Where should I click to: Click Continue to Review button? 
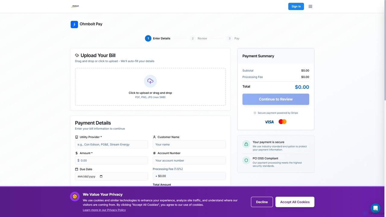(276, 99)
